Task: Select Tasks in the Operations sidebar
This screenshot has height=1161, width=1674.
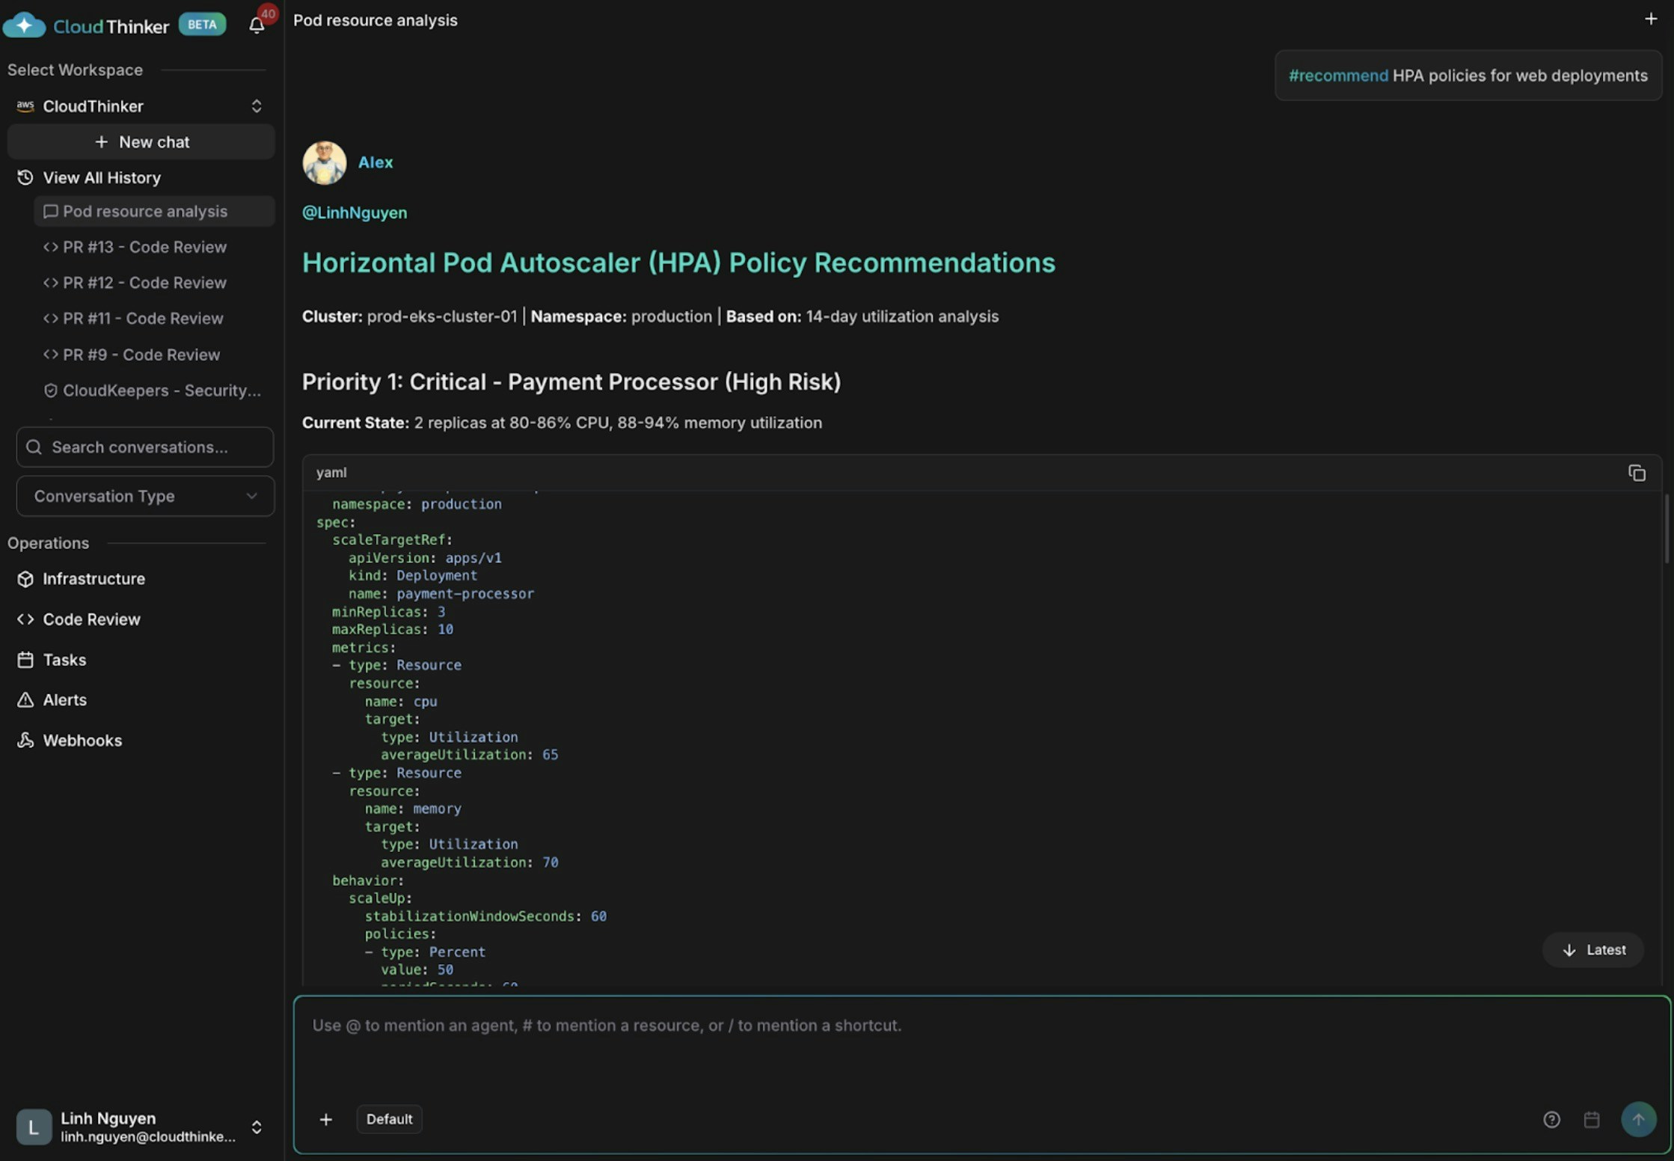Action: tap(64, 659)
